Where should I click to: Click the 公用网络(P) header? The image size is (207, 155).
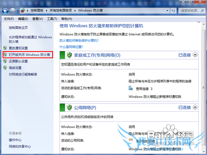(85, 108)
